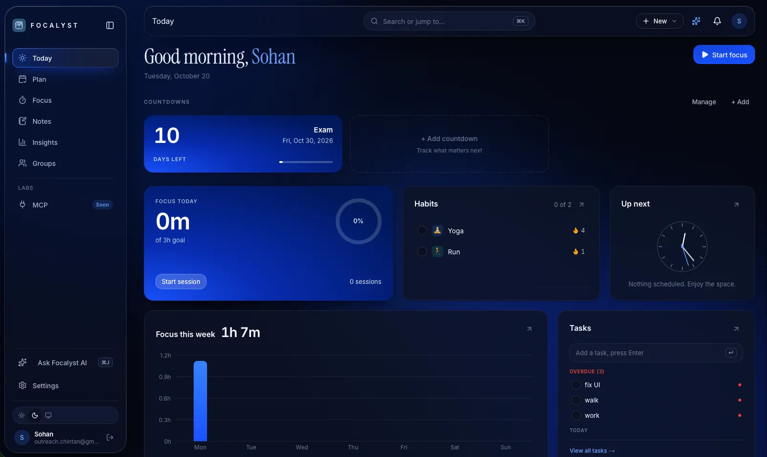Check off the Run habit
Viewport: 767px width, 457px height.
[422, 251]
